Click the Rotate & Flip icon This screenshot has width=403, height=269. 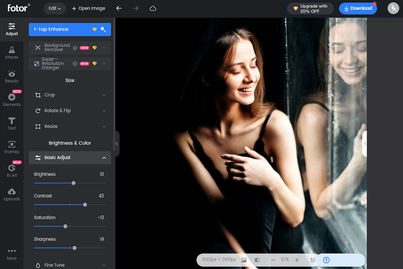[x=38, y=111]
